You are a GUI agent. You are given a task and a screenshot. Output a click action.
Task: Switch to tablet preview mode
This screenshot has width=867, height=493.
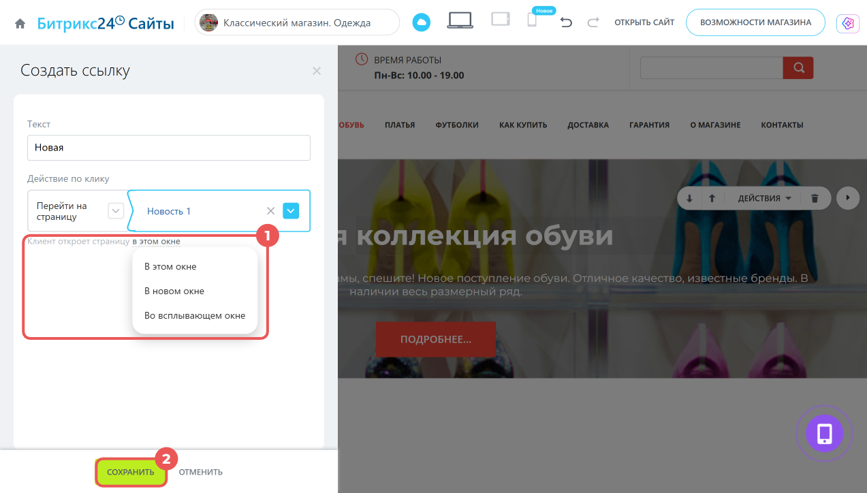click(x=501, y=20)
